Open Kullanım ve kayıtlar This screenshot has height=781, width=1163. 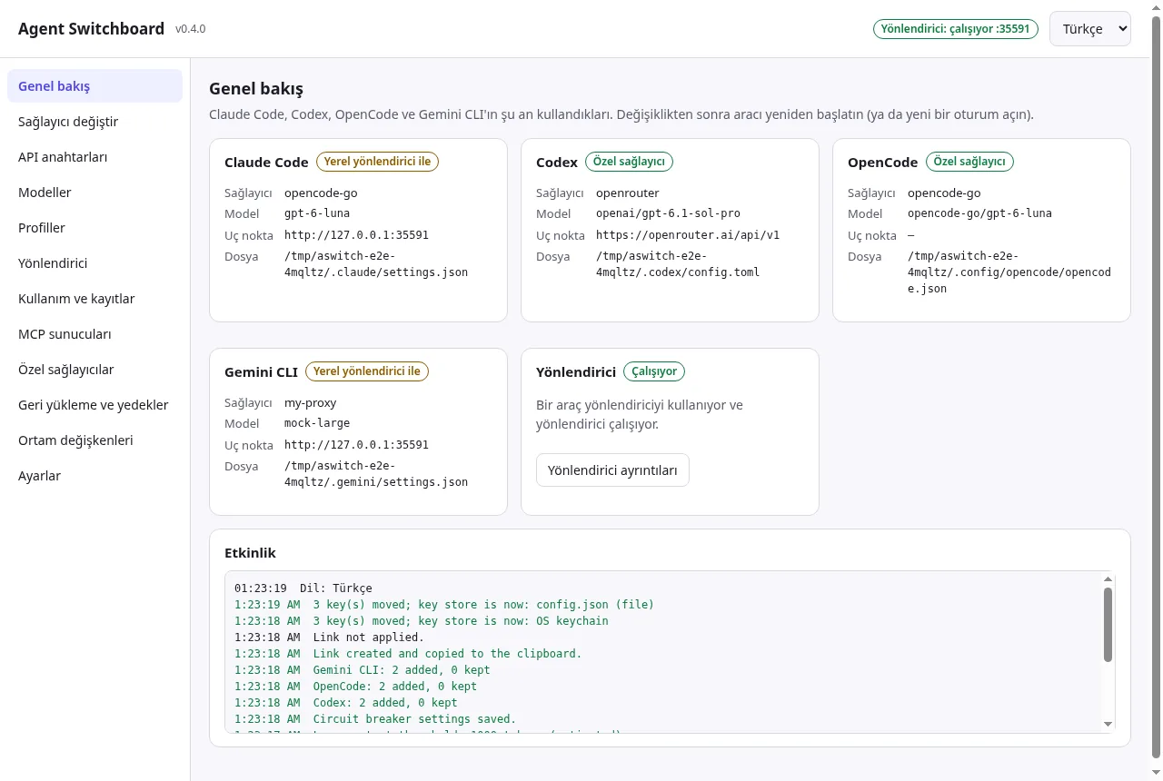click(x=94, y=299)
